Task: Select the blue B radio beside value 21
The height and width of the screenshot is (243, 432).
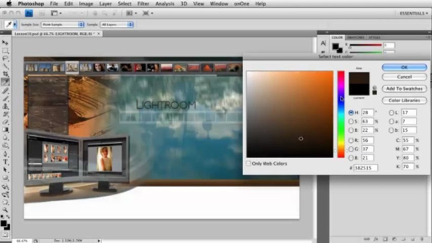Action: (x=351, y=158)
